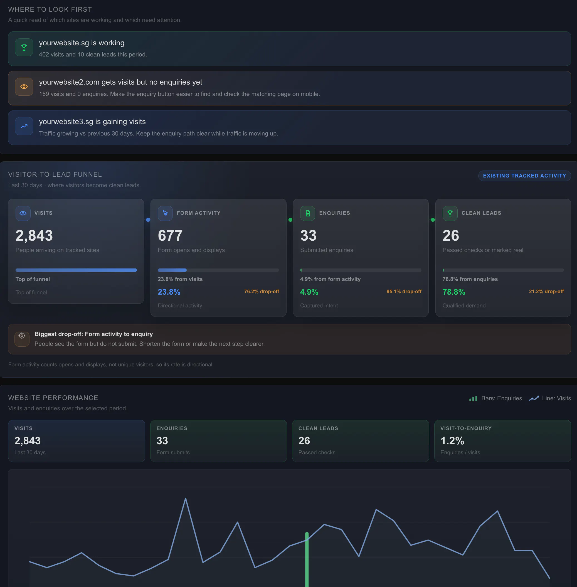The width and height of the screenshot is (577, 587).
Task: Click '78.8% from enquiries' label
Action: click(470, 279)
